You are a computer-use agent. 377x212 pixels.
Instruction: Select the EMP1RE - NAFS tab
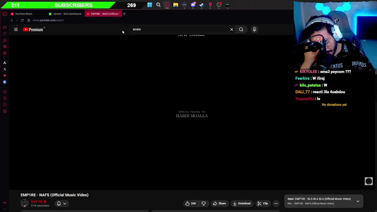pos(103,14)
